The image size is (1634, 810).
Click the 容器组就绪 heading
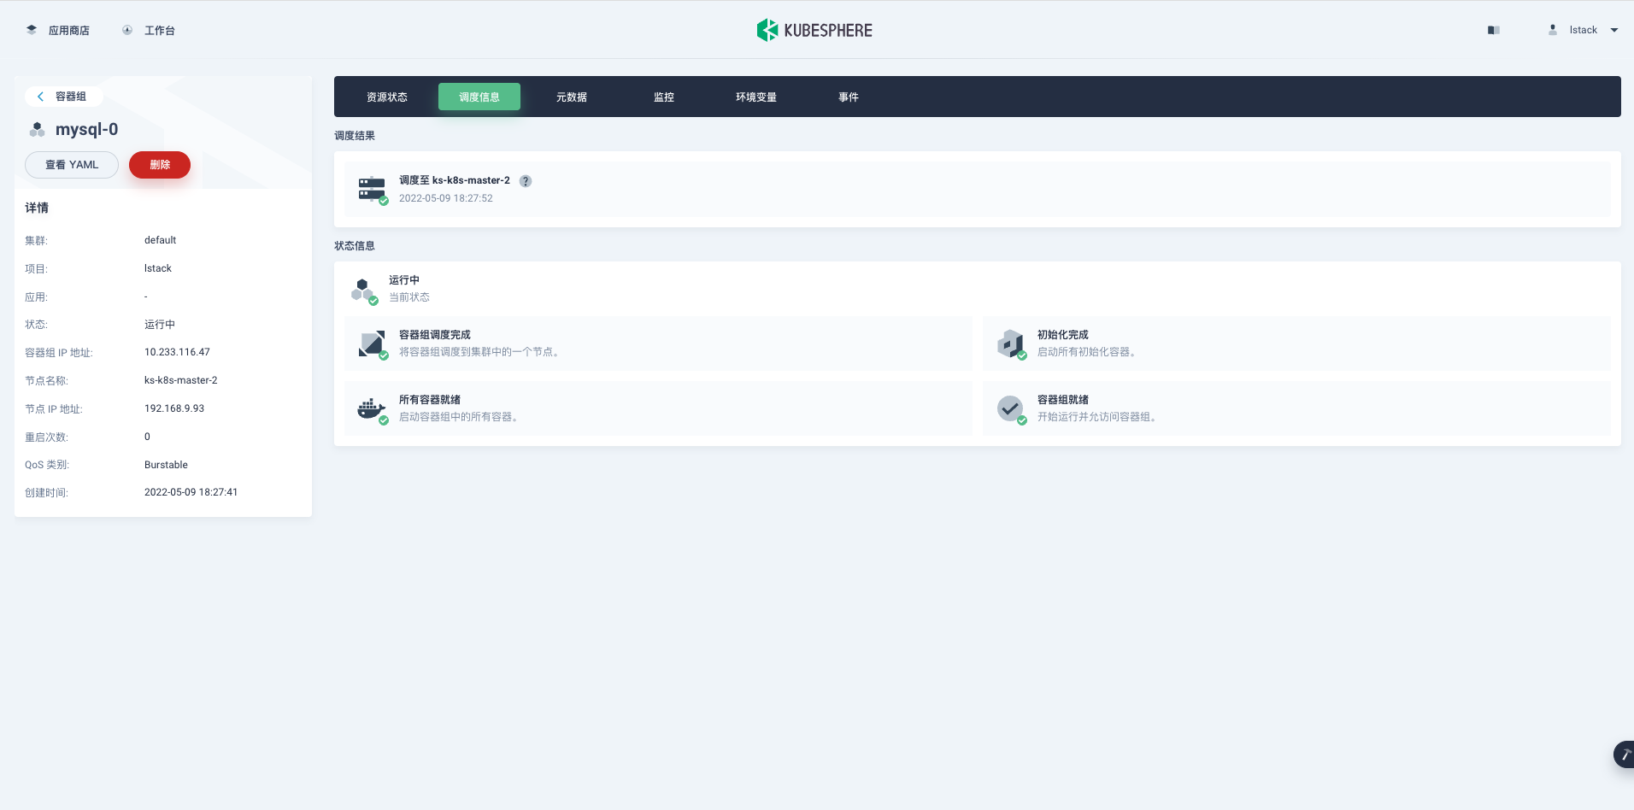point(1063,400)
